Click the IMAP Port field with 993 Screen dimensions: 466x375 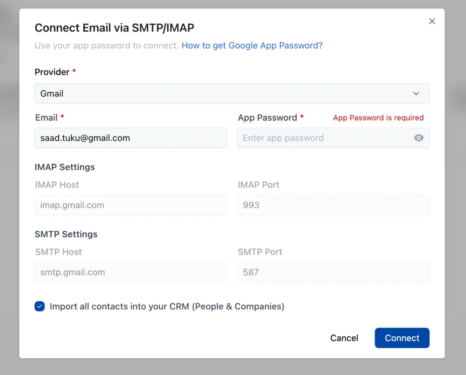(333, 205)
